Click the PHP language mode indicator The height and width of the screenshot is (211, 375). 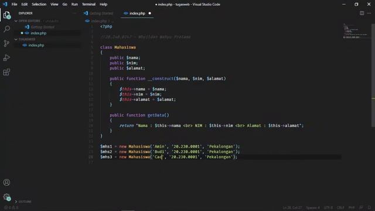click(352, 207)
